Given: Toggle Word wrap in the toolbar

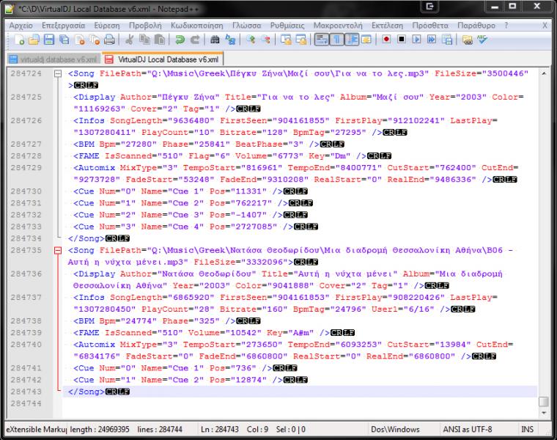Looking at the screenshot, I should tap(322, 40).
